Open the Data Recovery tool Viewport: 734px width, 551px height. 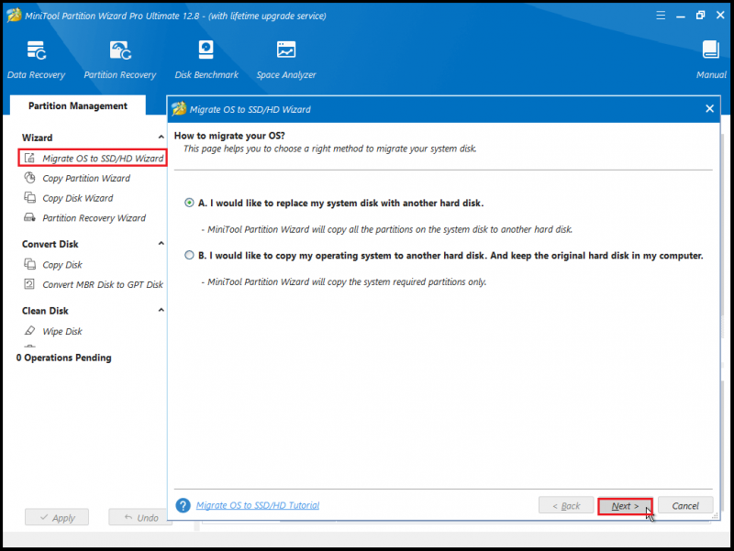(x=36, y=60)
